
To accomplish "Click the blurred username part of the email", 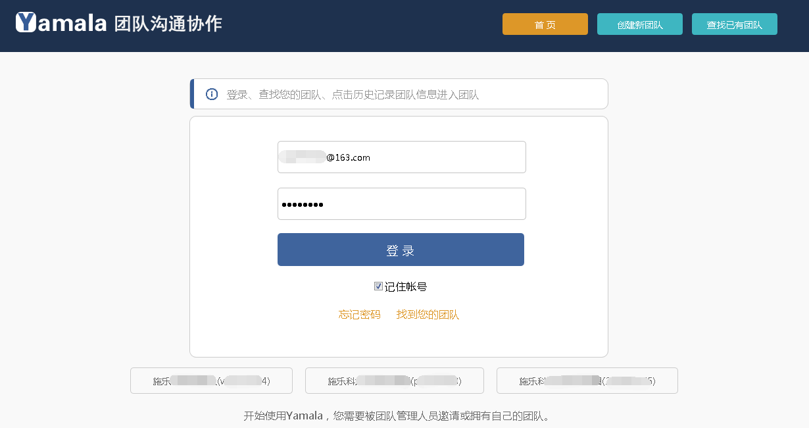I will tap(302, 157).
